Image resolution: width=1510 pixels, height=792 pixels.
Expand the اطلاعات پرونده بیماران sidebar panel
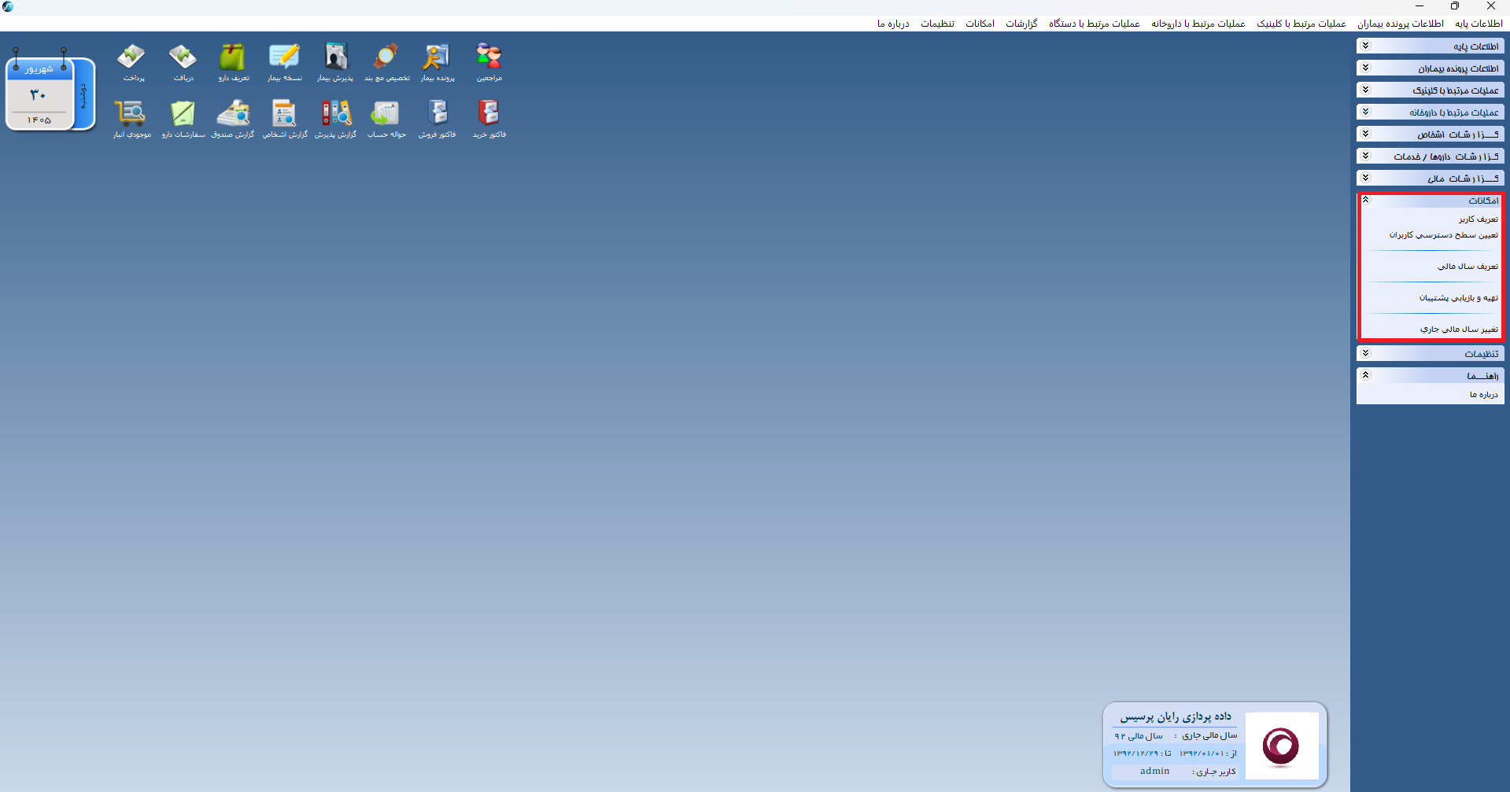(1431, 68)
